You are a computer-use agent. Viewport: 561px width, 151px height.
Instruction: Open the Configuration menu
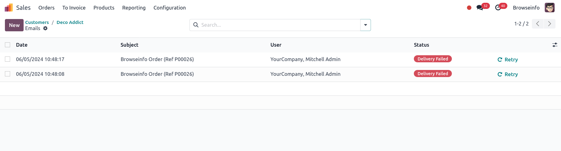tap(170, 8)
